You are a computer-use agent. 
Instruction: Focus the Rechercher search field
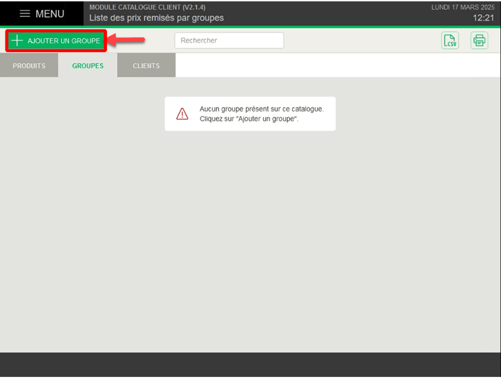click(x=229, y=41)
